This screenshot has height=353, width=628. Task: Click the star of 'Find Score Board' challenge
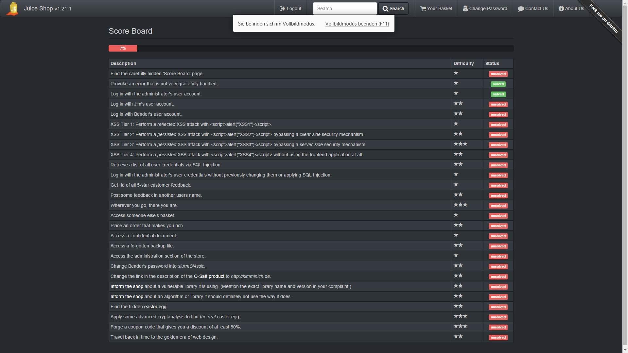pyautogui.click(x=456, y=73)
